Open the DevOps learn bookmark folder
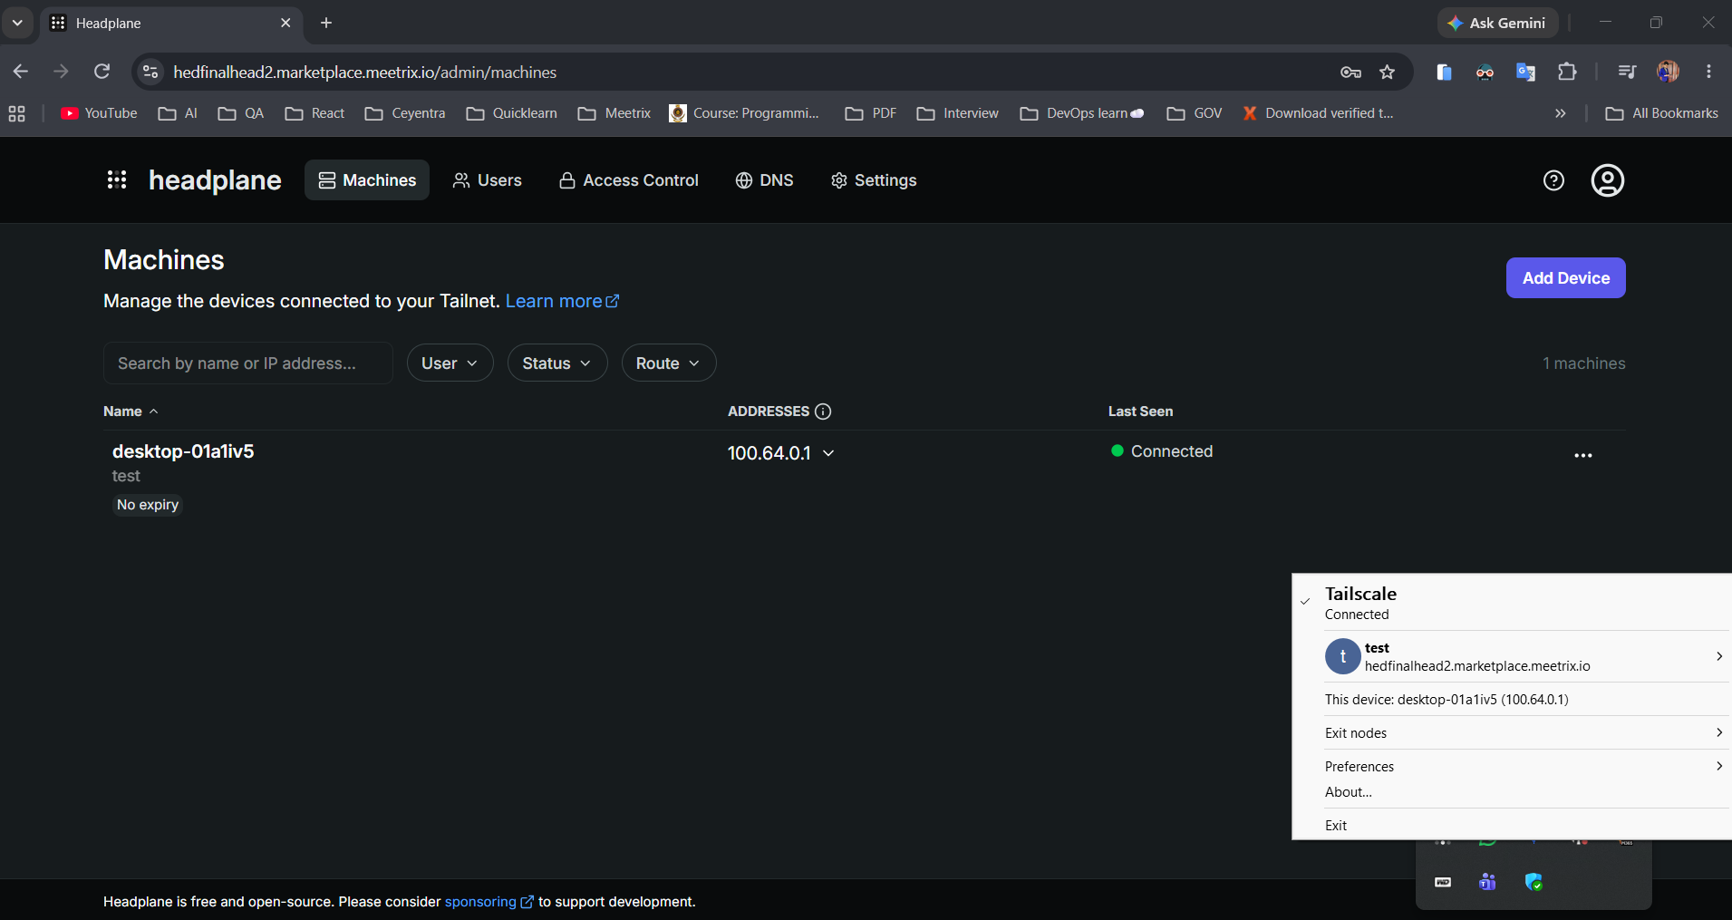 point(1082,113)
